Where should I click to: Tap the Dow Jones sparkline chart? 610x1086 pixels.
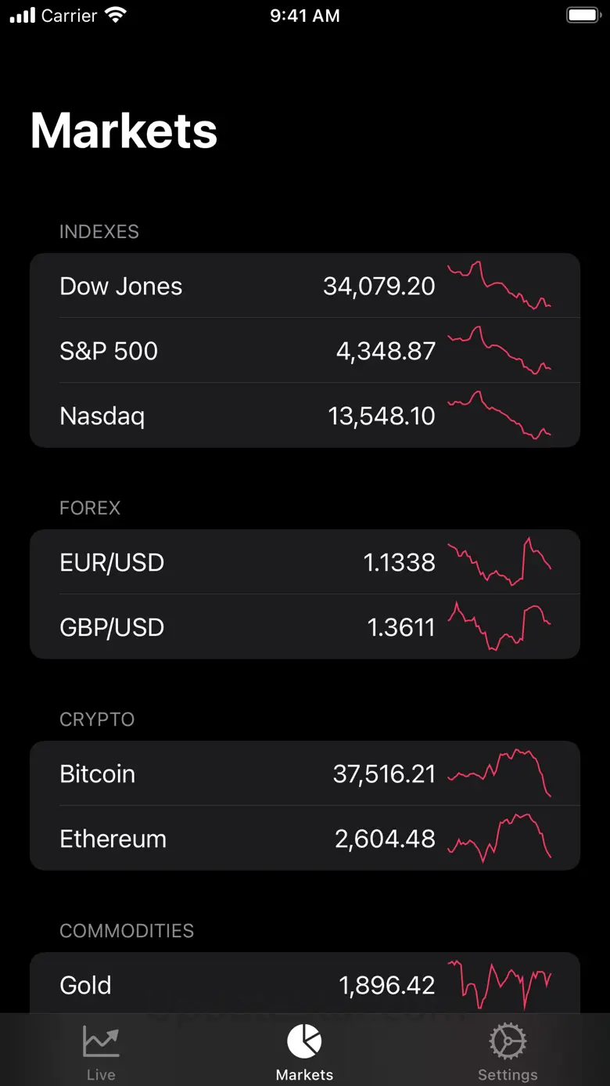pyautogui.click(x=499, y=286)
